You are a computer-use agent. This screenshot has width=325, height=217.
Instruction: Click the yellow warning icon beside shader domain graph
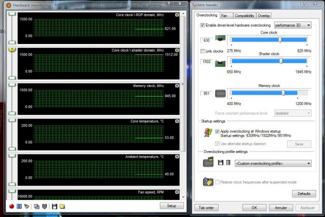12,49
